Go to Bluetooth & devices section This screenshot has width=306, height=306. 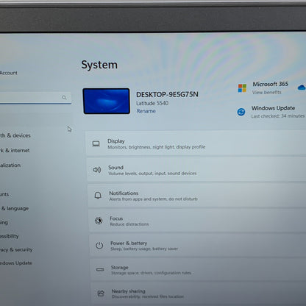pyautogui.click(x=15, y=135)
